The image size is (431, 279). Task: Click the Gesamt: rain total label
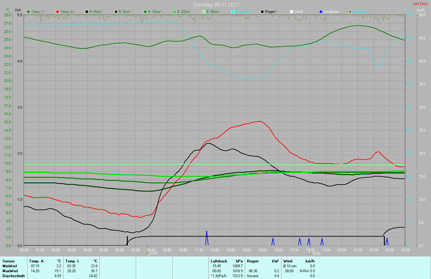[253, 276]
